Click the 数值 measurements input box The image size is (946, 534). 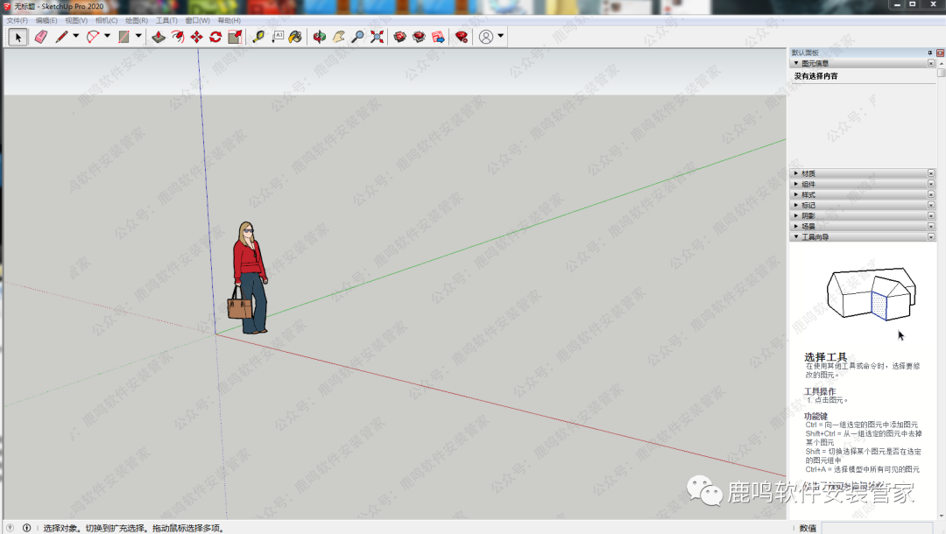tap(863, 528)
